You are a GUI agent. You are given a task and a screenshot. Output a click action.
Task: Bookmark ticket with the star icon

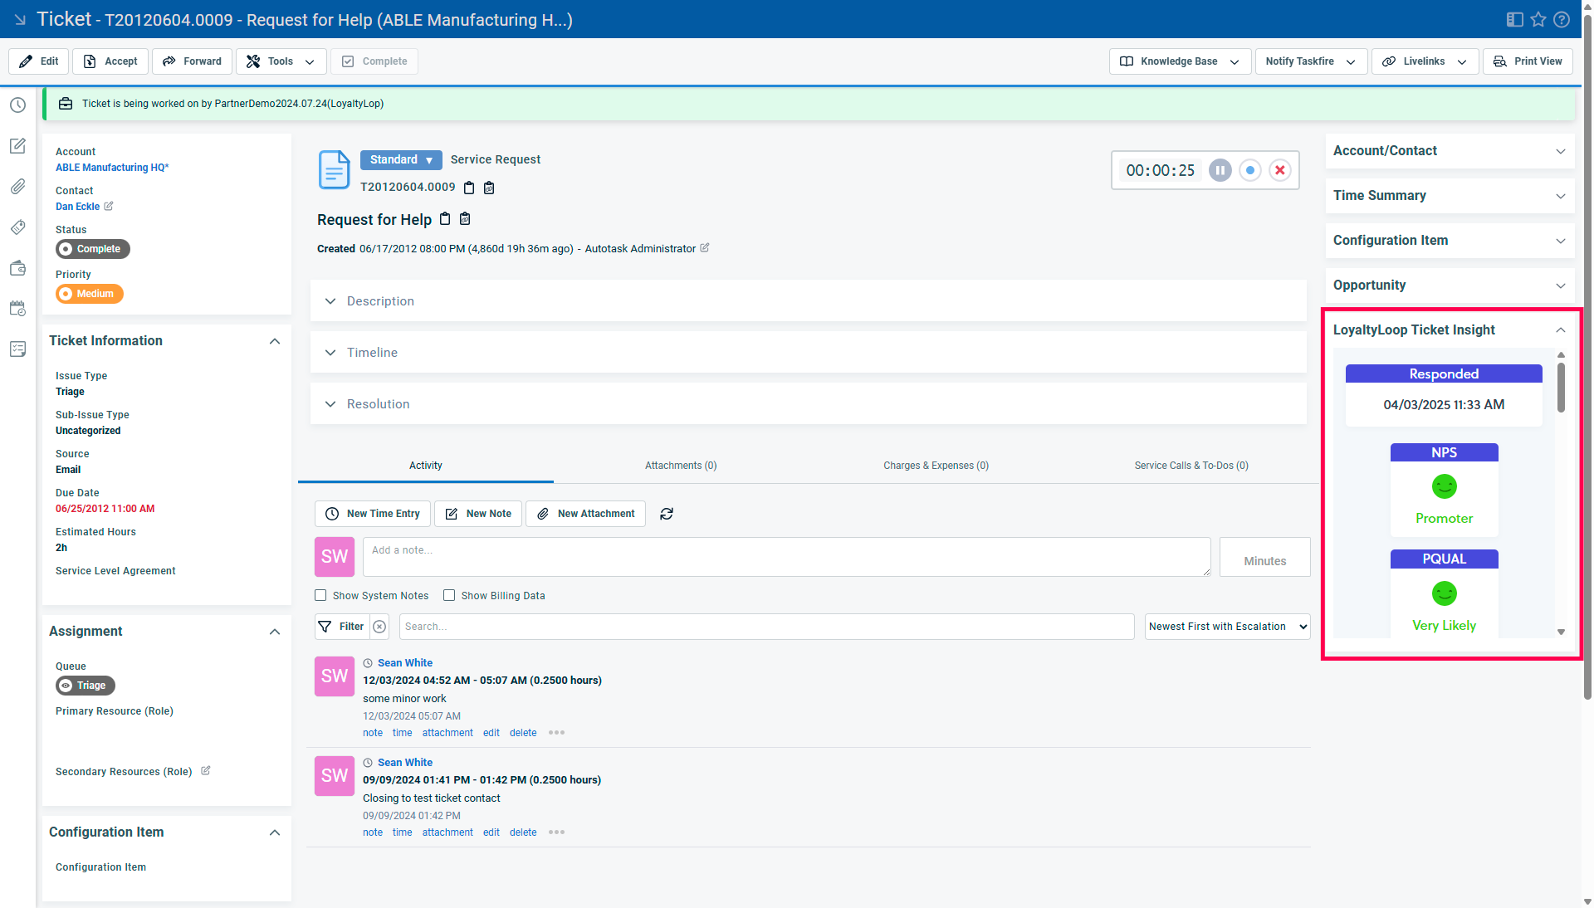[1538, 19]
